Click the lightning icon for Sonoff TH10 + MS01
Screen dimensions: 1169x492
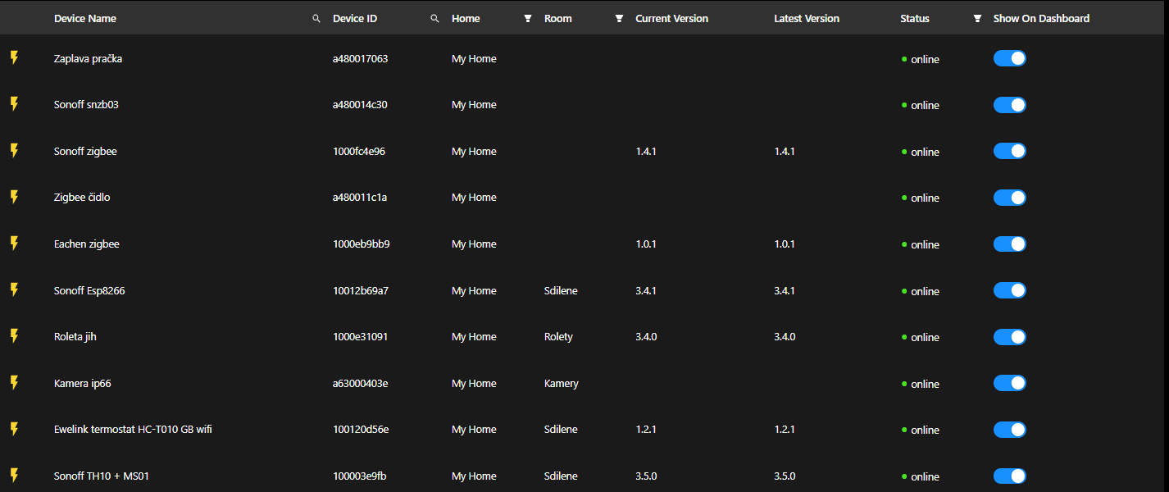(x=14, y=476)
